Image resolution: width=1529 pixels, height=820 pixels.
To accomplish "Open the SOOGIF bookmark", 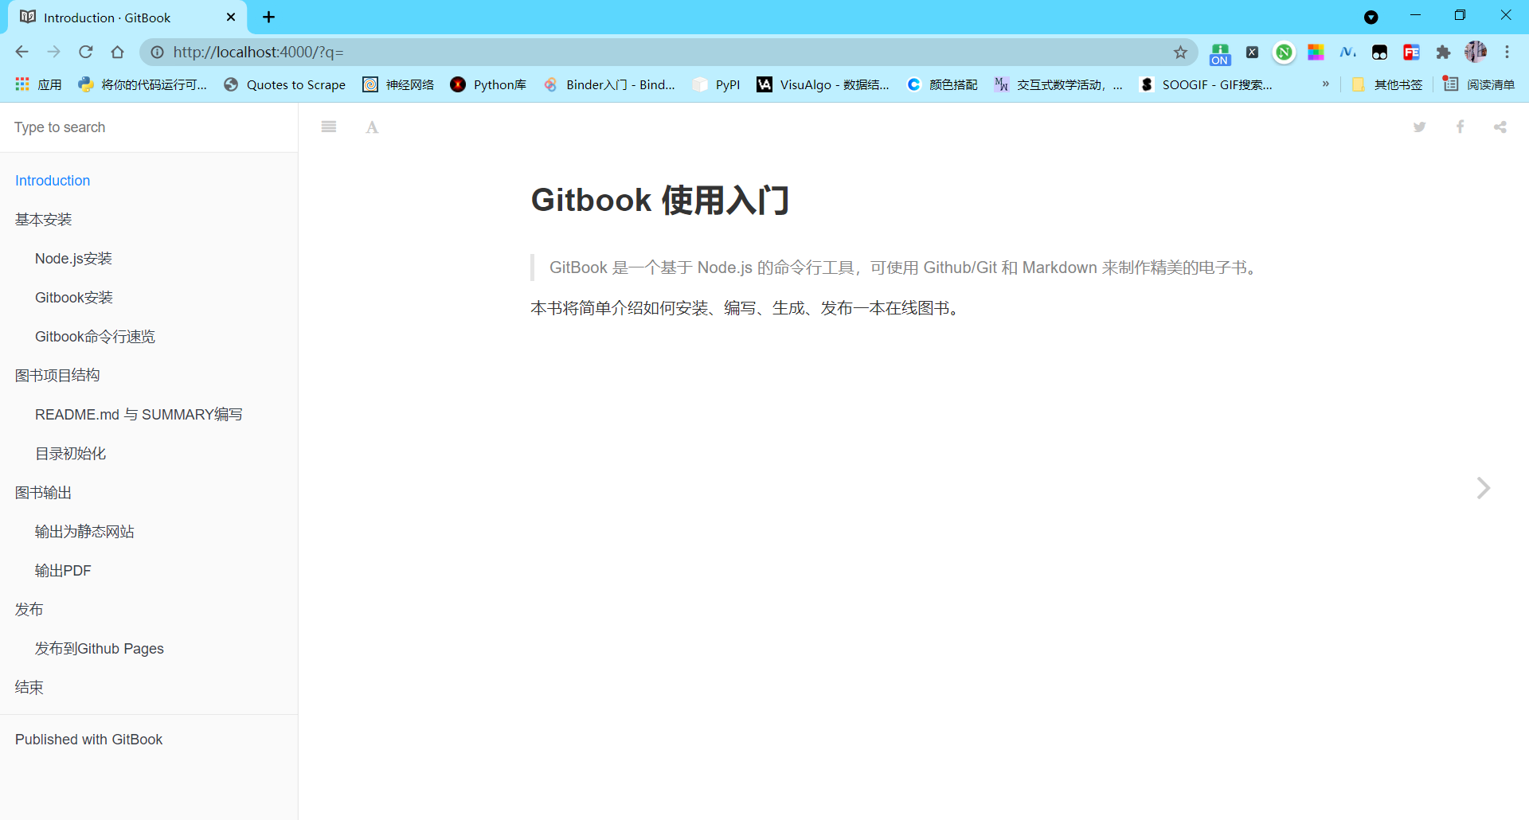I will pyautogui.click(x=1206, y=84).
